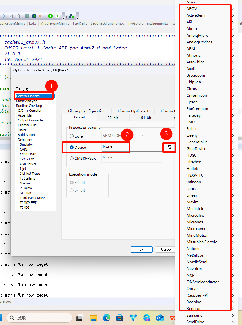This screenshot has width=242, height=325.
Task: Switch to Library Options 1 tab
Action: pyautogui.click(x=133, y=111)
